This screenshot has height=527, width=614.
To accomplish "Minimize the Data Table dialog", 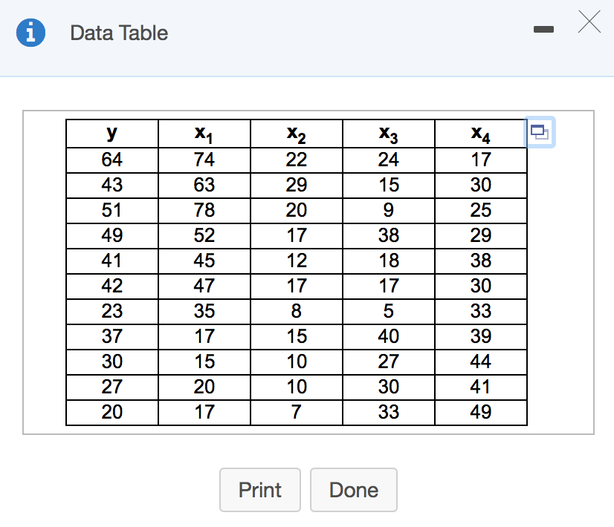I will (x=544, y=30).
